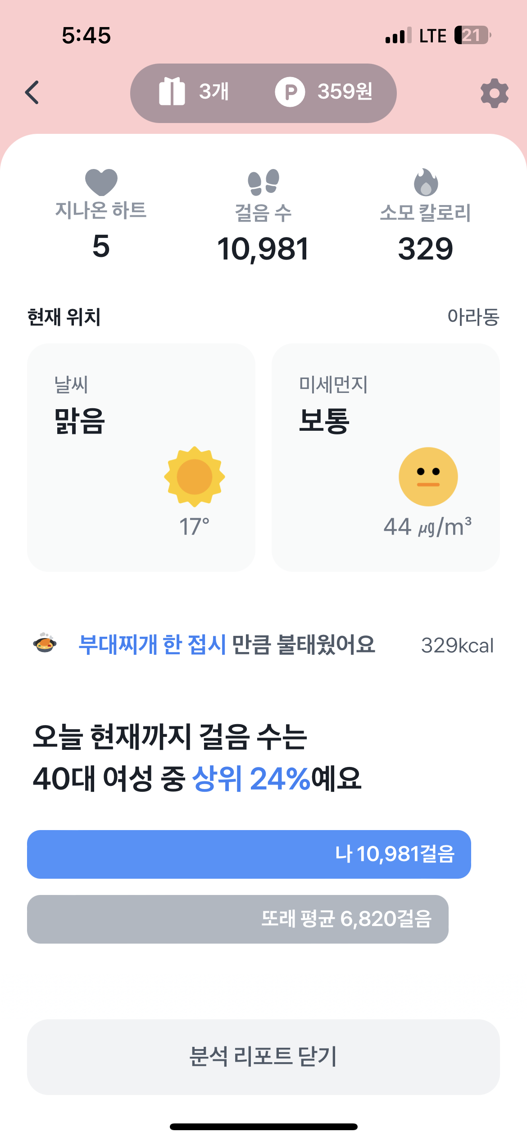
Task: Tap the blue 나 10,981걸음 bar
Action: (249, 854)
